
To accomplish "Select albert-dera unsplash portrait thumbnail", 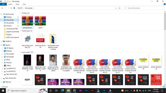I will pos(40,60).
